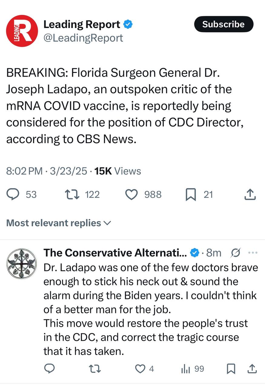Image resolution: width=265 pixels, height=389 pixels.
Task: Open the three-dot more menu on reply
Action: [253, 253]
